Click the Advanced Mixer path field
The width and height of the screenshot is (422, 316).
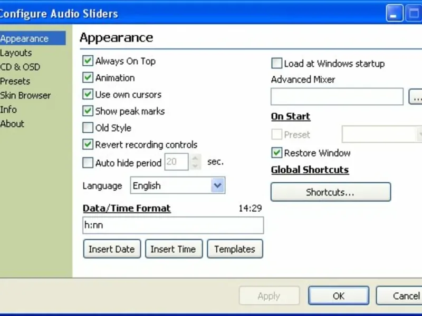pos(337,96)
